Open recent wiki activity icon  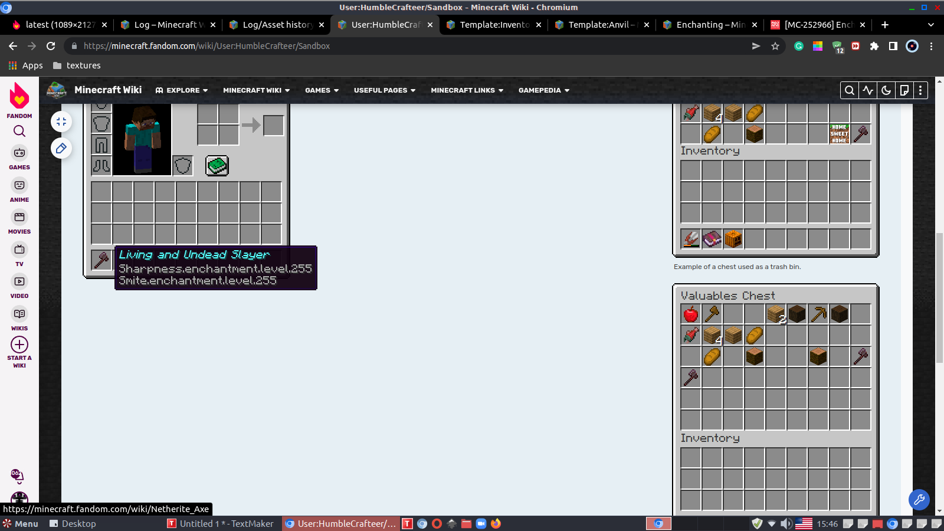pos(868,90)
